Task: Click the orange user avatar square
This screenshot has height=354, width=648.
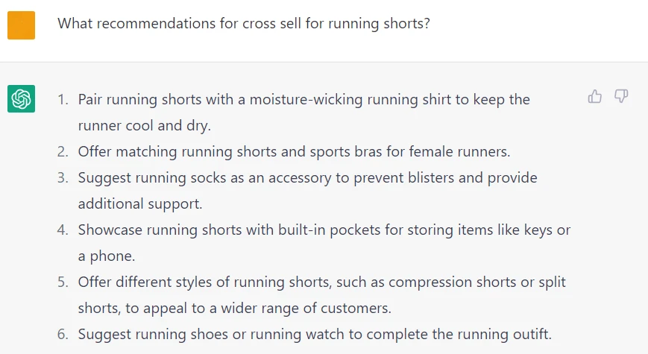Action: point(22,25)
